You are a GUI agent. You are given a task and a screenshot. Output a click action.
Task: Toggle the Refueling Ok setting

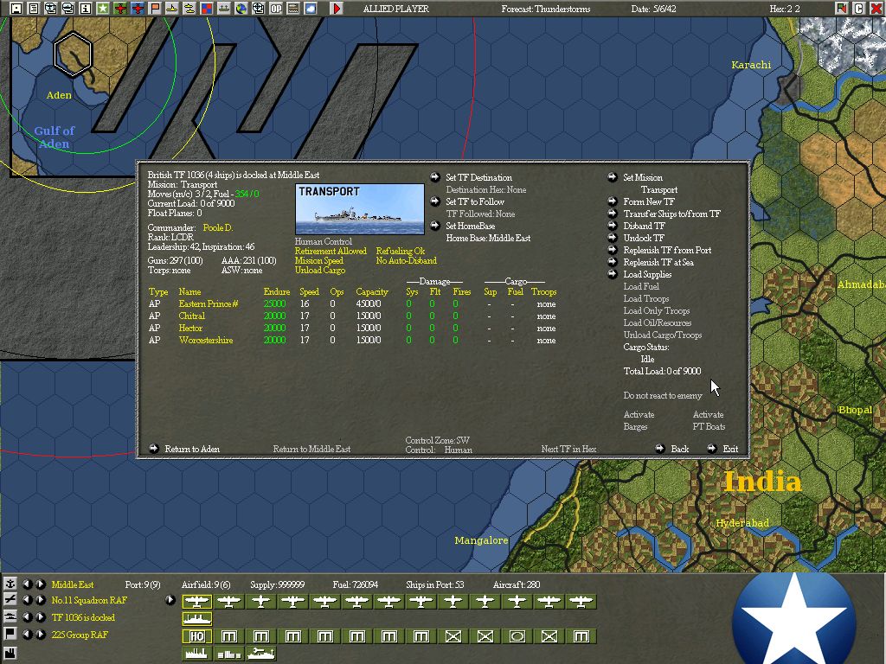pyautogui.click(x=400, y=251)
